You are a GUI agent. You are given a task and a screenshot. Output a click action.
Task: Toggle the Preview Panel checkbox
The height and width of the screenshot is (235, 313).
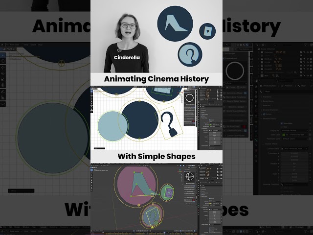click(x=224, y=58)
